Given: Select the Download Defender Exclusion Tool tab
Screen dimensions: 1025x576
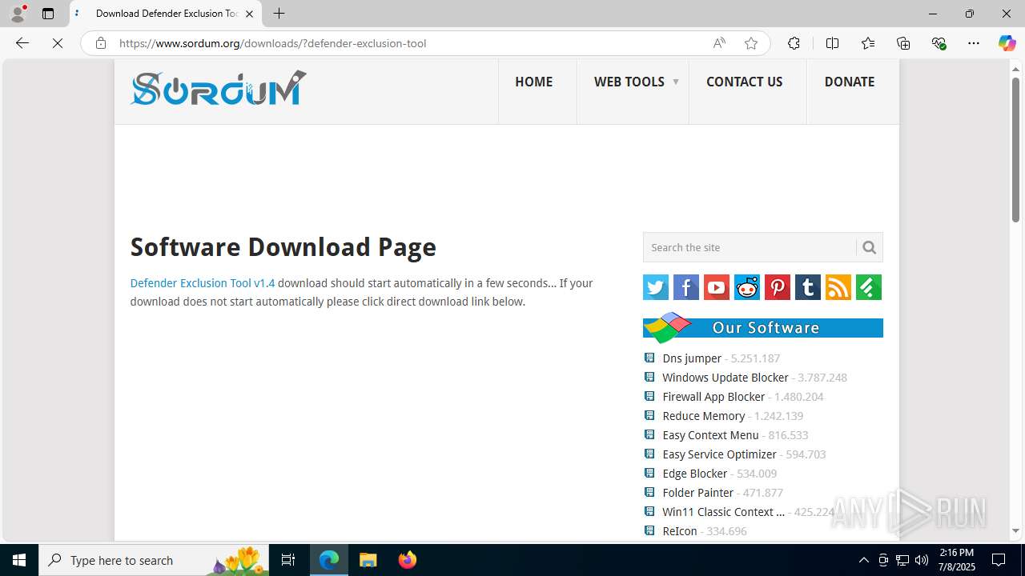Looking at the screenshot, I should point(166,14).
